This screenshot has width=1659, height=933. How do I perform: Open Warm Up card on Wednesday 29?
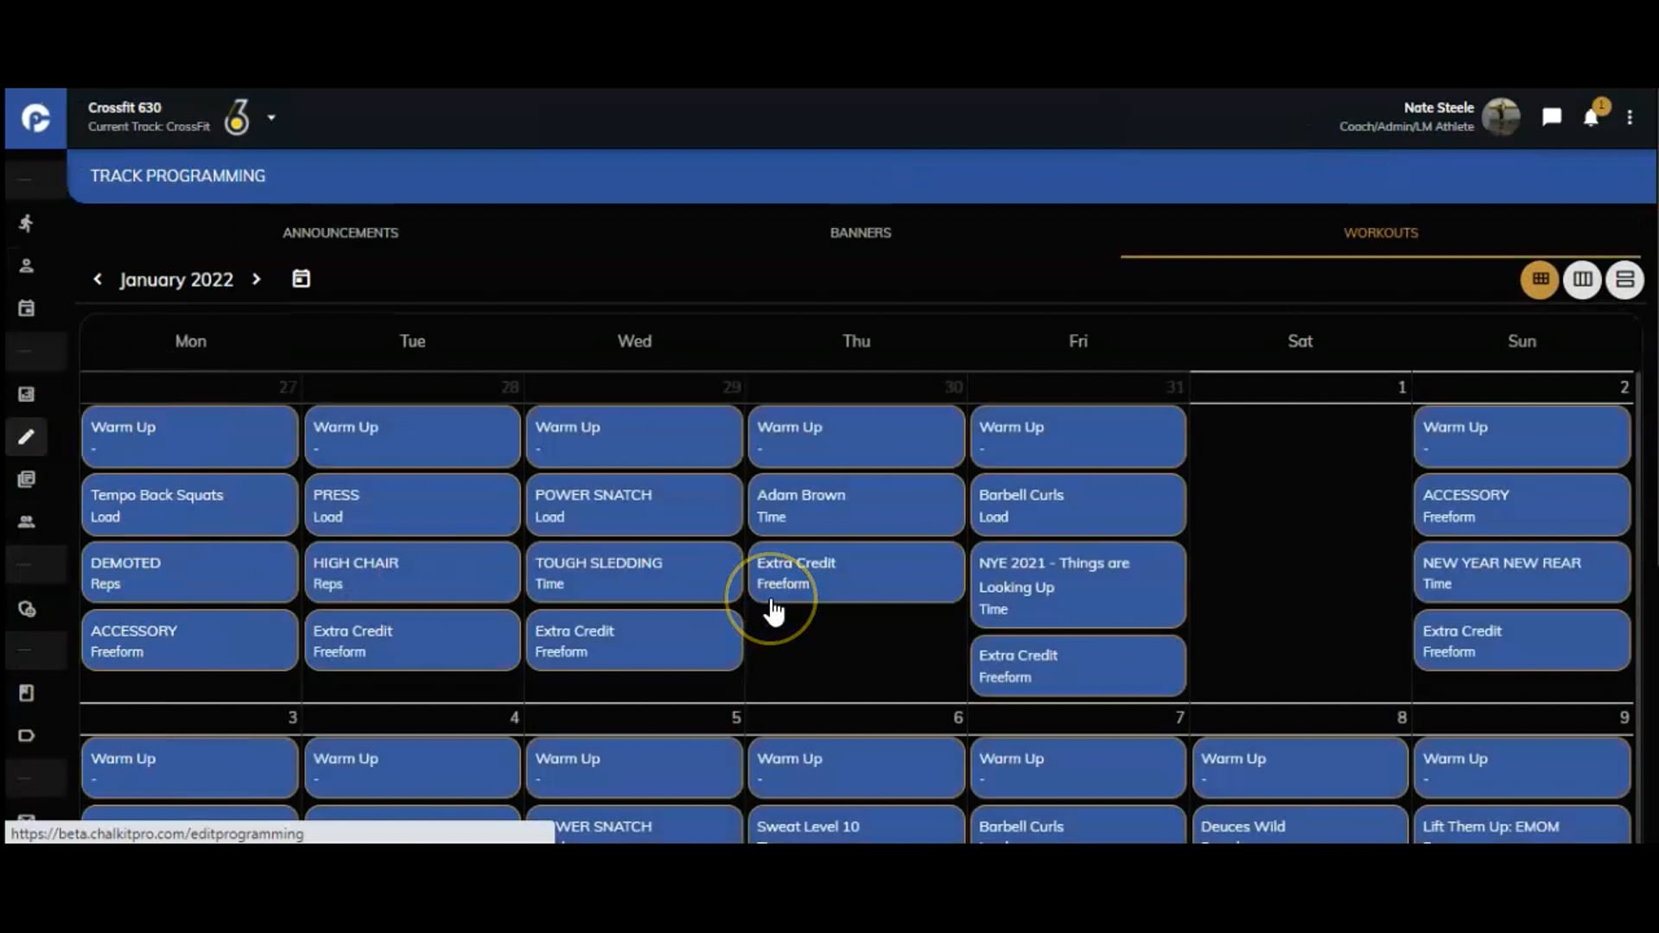click(634, 437)
